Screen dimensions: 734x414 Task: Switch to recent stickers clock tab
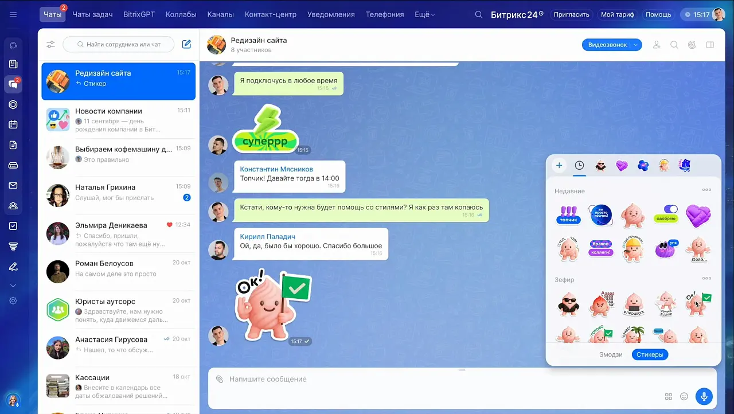click(x=579, y=166)
